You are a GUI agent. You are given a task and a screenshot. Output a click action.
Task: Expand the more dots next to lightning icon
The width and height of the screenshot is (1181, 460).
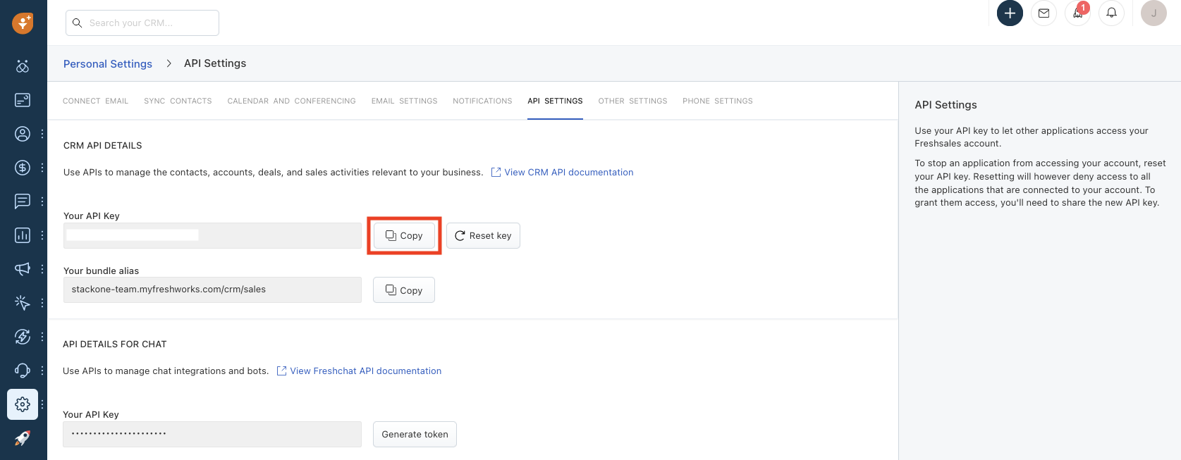(x=42, y=337)
